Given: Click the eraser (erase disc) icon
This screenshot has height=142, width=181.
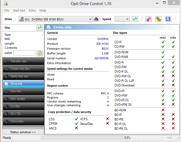Looking at the screenshot, I should coord(149,19).
